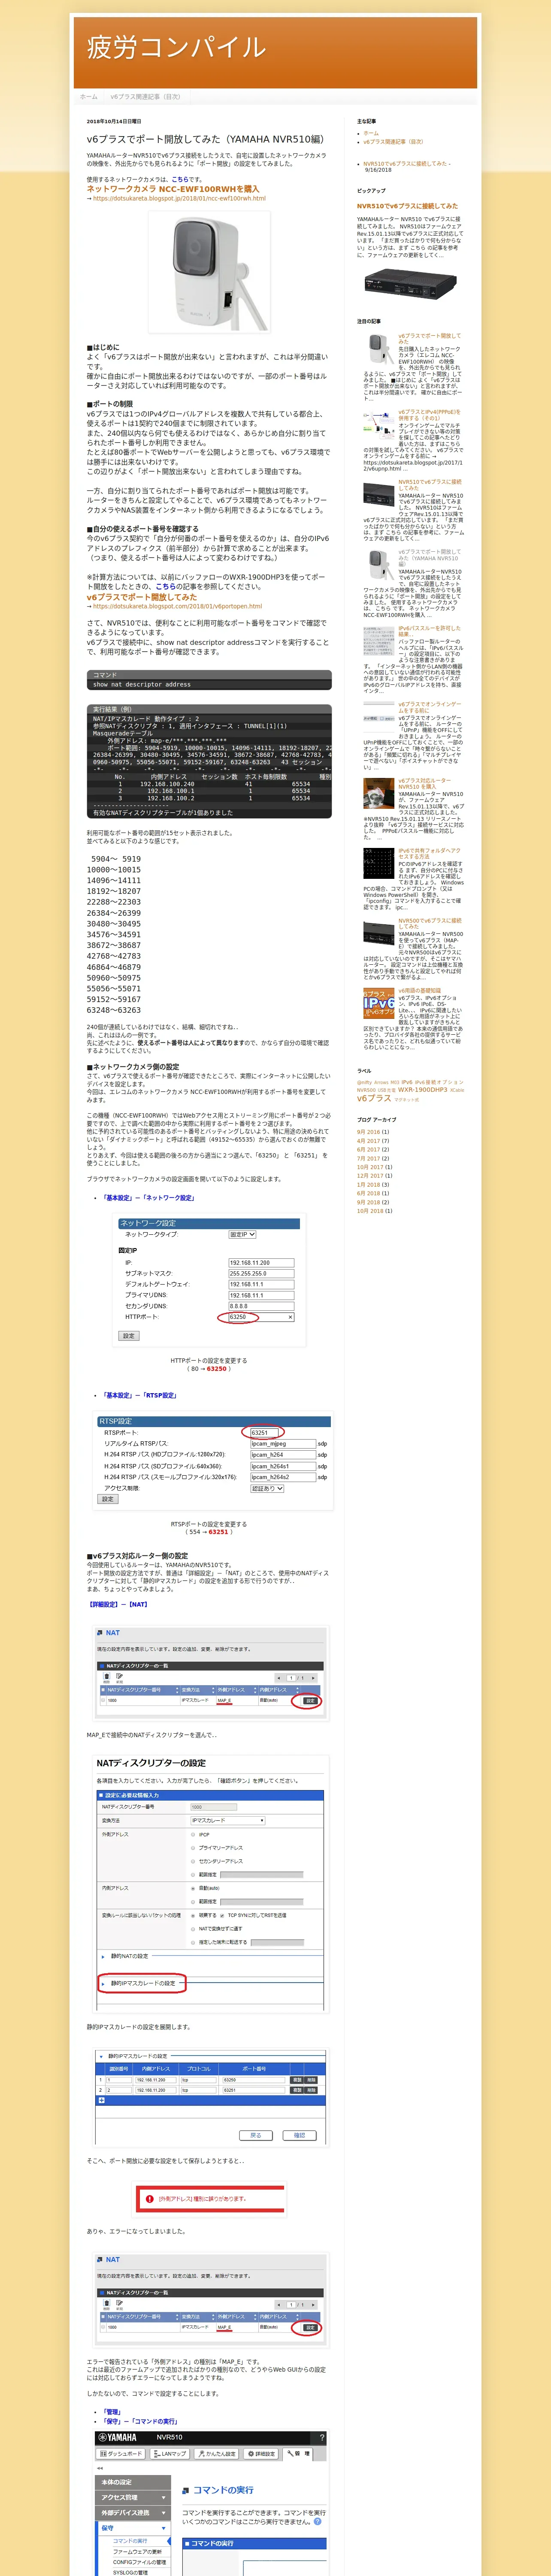Viewport: 551px width, 2576px height.
Task: Open popular post NVR500でv6プラスに接続してみた
Action: [429, 923]
